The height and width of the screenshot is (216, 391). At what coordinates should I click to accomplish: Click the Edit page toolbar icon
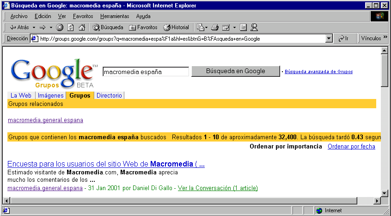point(226,27)
